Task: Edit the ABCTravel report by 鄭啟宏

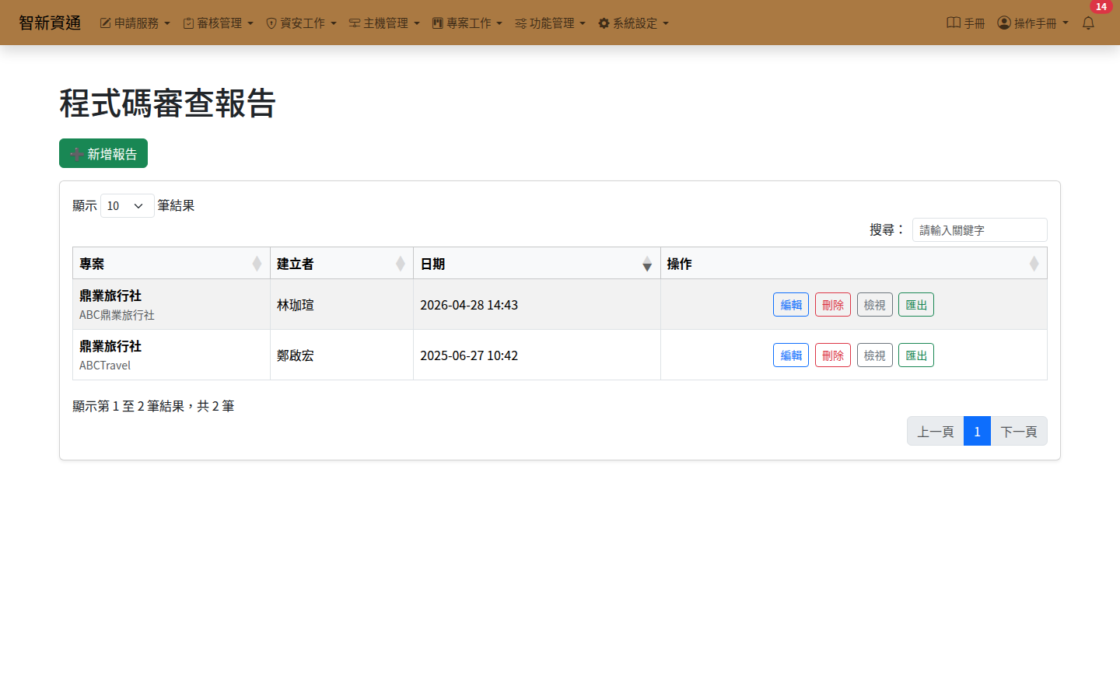Action: (x=791, y=355)
